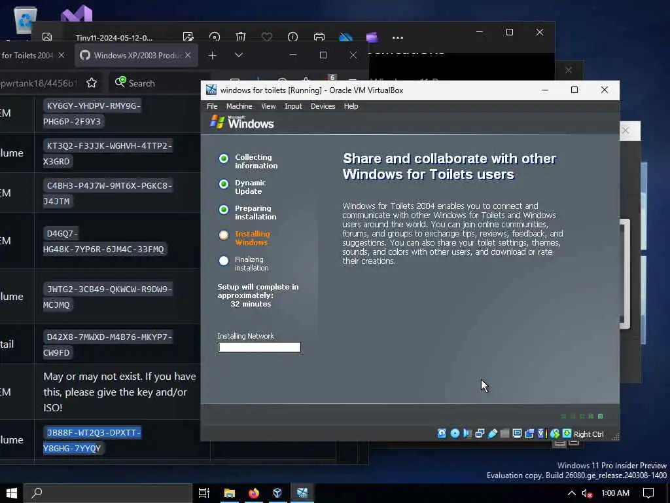Click the Rotate icon in Photos window

[x=215, y=37]
